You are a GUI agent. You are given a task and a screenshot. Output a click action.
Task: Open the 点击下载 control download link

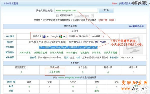pos(103,20)
